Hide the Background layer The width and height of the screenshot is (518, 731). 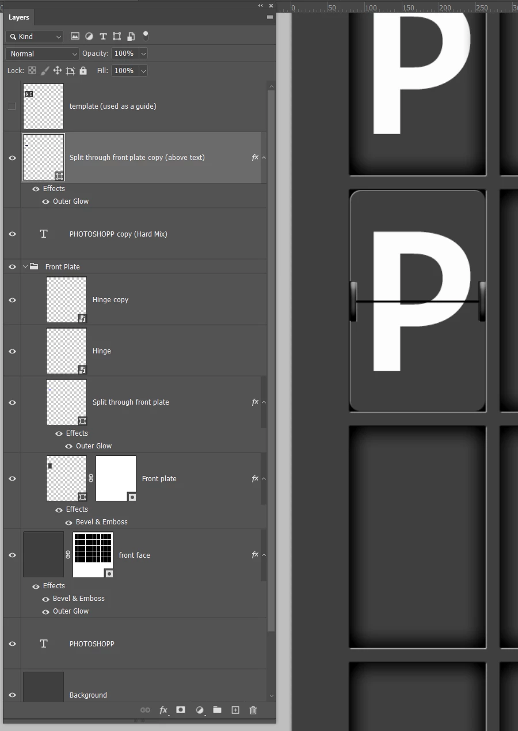click(x=12, y=695)
